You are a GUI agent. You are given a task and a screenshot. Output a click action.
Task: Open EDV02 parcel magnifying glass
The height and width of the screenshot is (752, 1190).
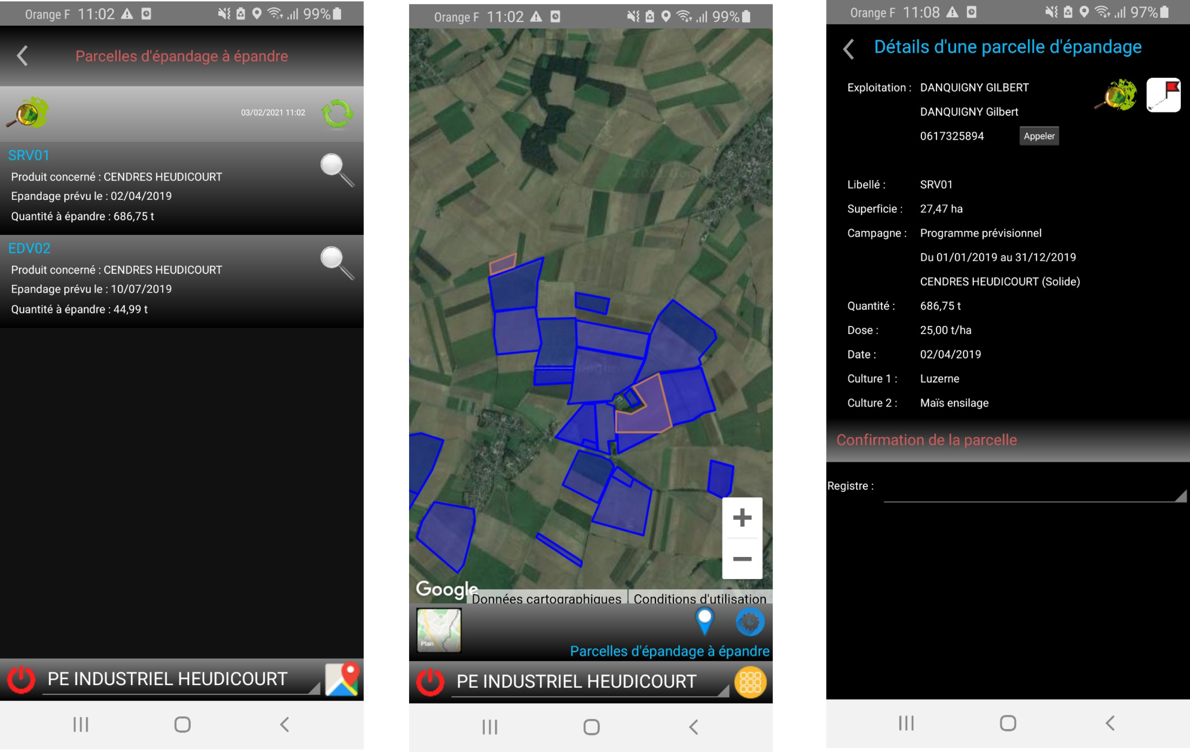point(337,263)
